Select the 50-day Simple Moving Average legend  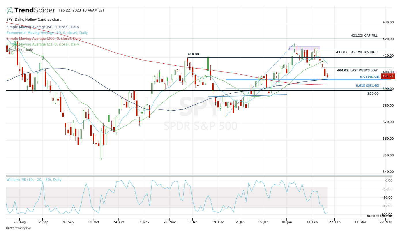(x=43, y=27)
